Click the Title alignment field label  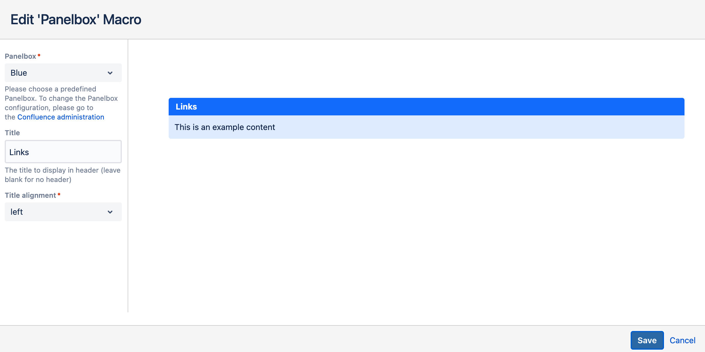[x=30, y=195]
